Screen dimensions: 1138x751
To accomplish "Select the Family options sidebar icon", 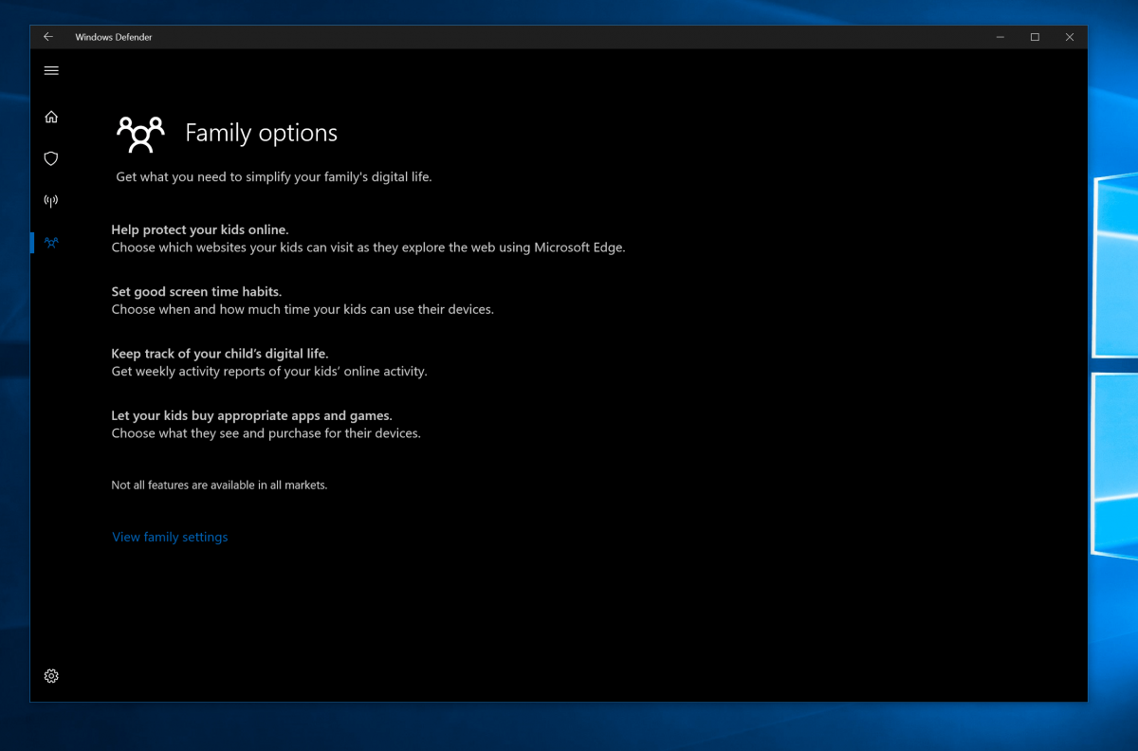I will click(51, 243).
